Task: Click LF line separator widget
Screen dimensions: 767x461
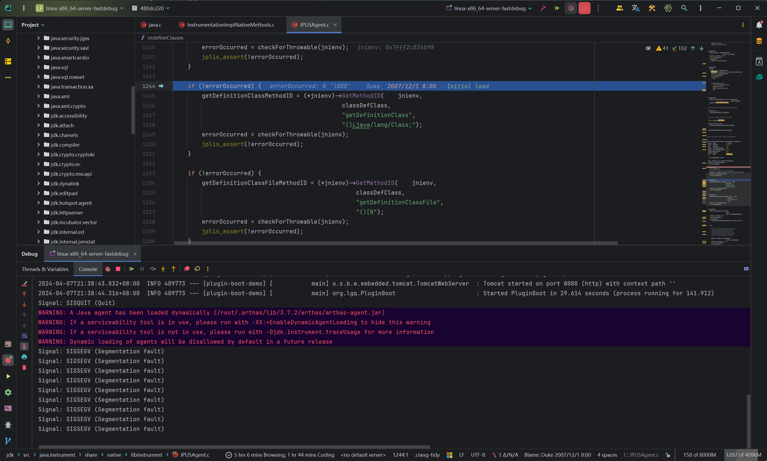Action: tap(462, 455)
